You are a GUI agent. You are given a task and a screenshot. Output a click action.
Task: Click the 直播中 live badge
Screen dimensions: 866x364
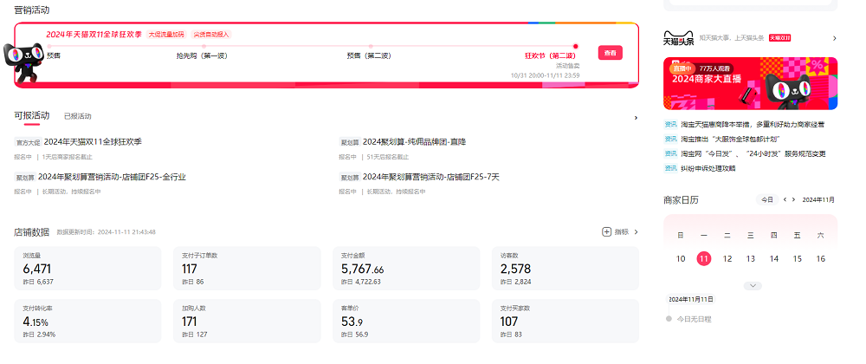(681, 68)
